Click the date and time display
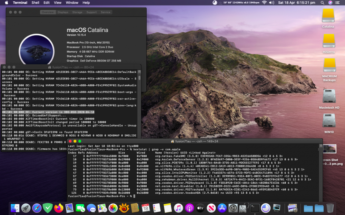Screen dimensions: 345x215 (297, 3)
